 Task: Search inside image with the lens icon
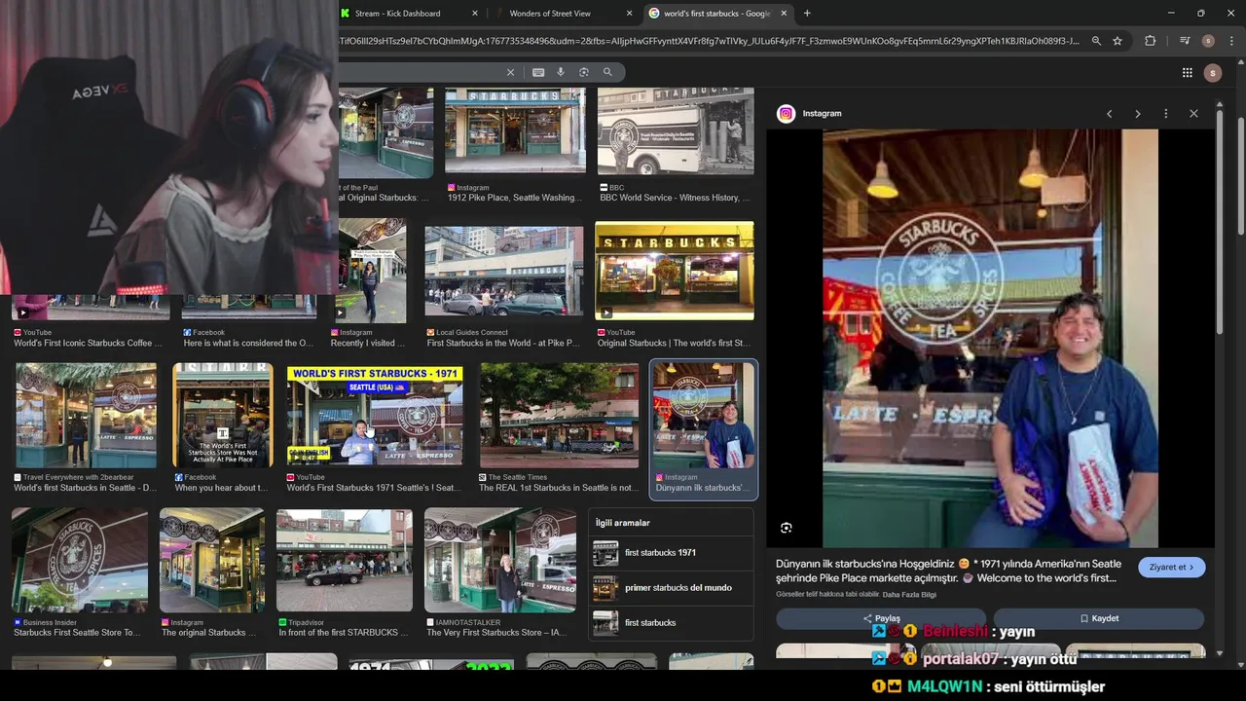(787, 528)
